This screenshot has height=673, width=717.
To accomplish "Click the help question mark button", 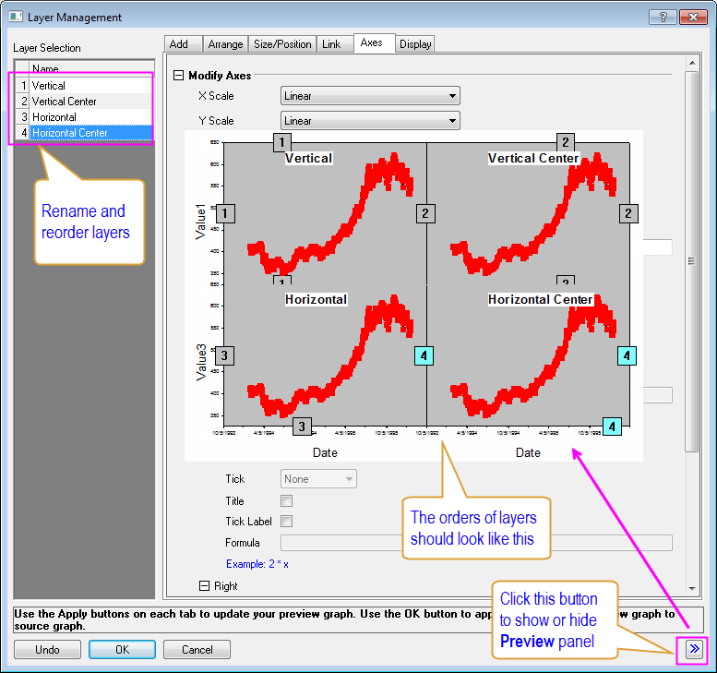I will coord(662,17).
